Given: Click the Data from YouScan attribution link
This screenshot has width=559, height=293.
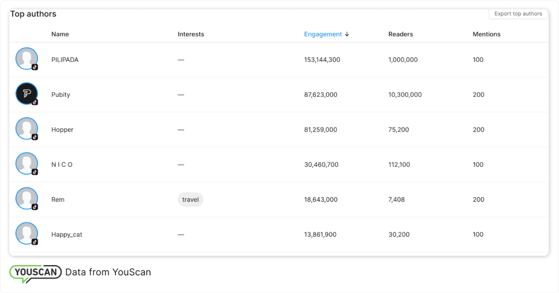Looking at the screenshot, I should point(108,272).
